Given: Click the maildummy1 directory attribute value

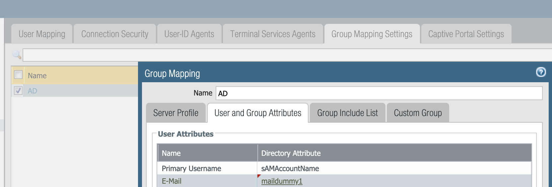Looking at the screenshot, I should tap(282, 181).
